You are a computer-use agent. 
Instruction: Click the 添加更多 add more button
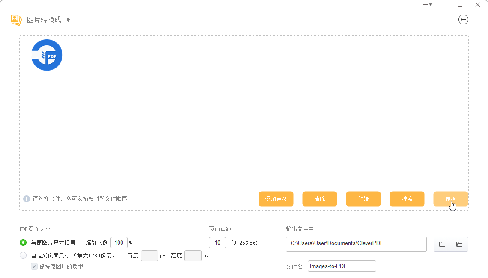click(x=276, y=198)
